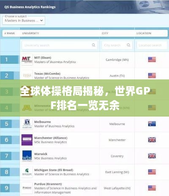Image resolution: width=169 pixels, height=196 pixels.
Task: Open the Melbourne university link
Action: [43, 122]
